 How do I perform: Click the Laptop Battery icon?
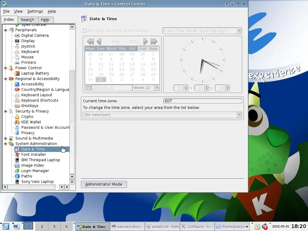(17, 73)
